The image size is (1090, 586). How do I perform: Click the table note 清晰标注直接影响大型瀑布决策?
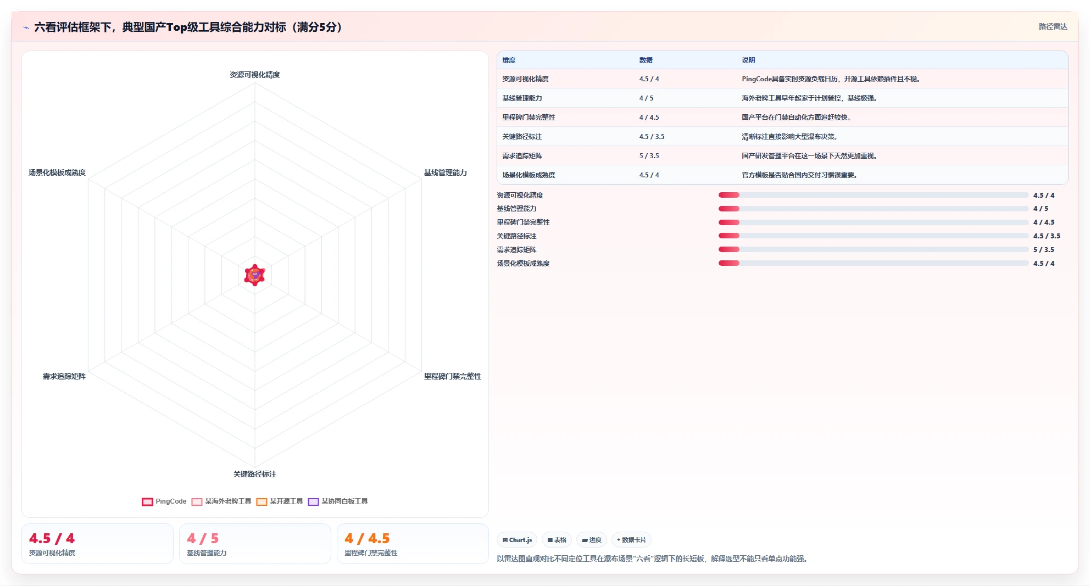tap(789, 137)
